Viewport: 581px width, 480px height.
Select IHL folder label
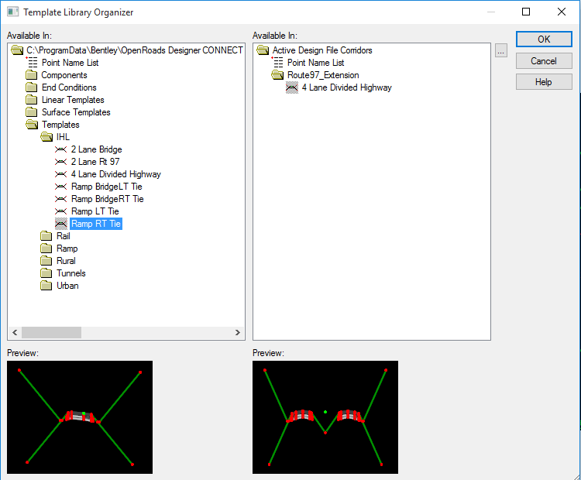[x=63, y=137]
